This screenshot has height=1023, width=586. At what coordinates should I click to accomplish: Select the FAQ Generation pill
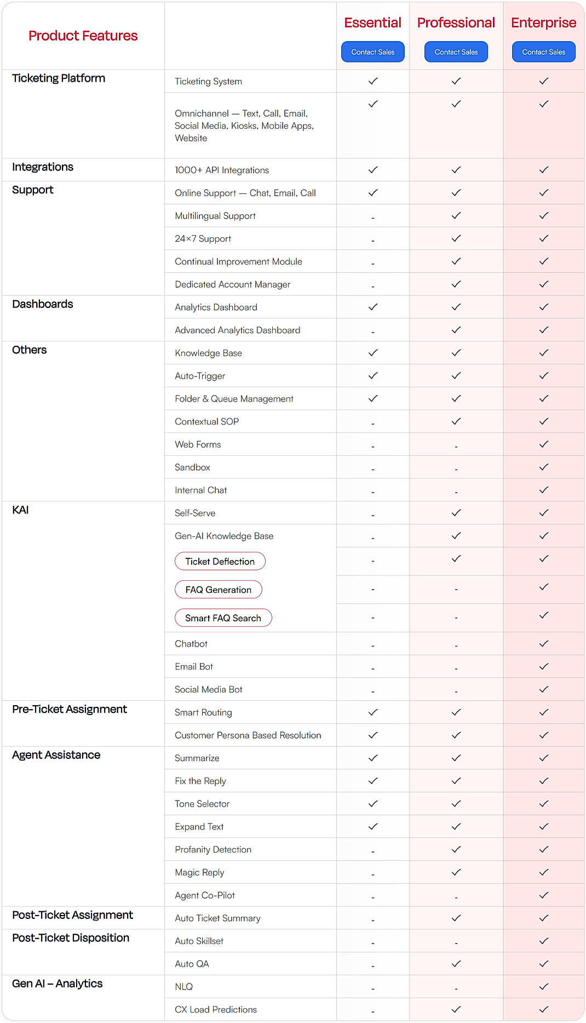[218, 590]
